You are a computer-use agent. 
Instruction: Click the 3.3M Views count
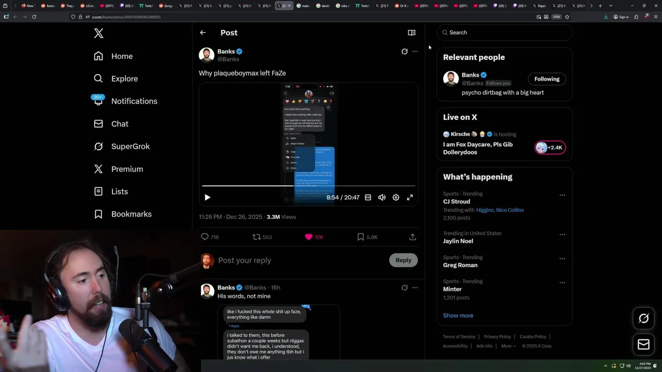pos(281,217)
